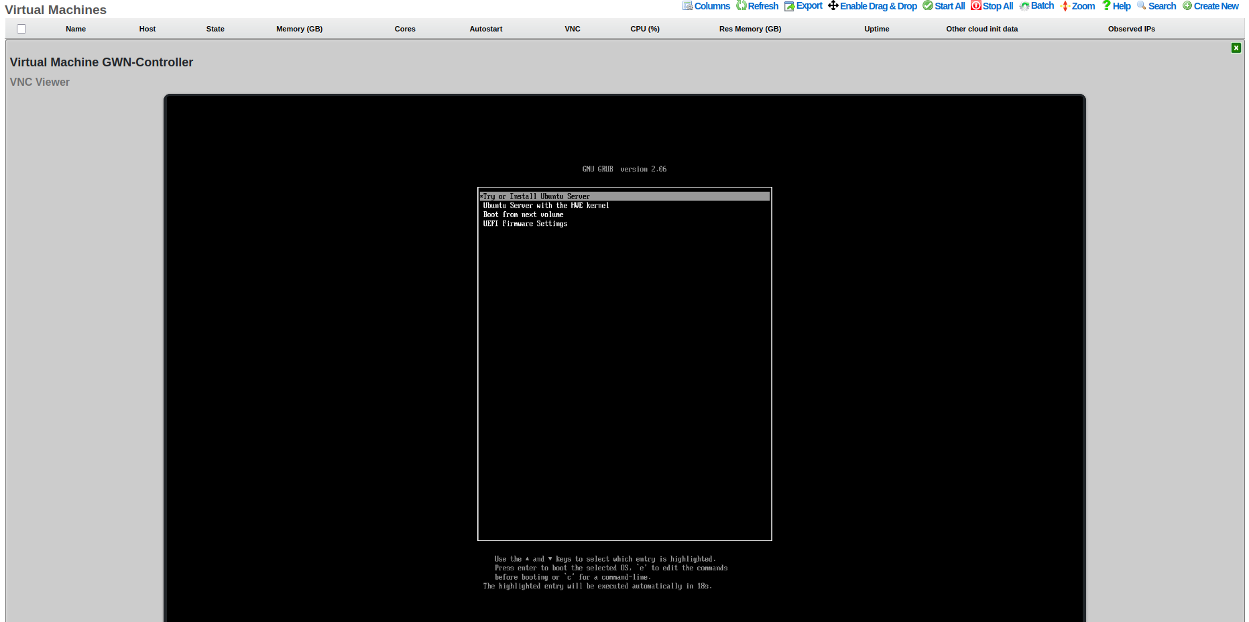Sort table by Memory (GB) column
The width and height of the screenshot is (1249, 622).
tap(299, 29)
